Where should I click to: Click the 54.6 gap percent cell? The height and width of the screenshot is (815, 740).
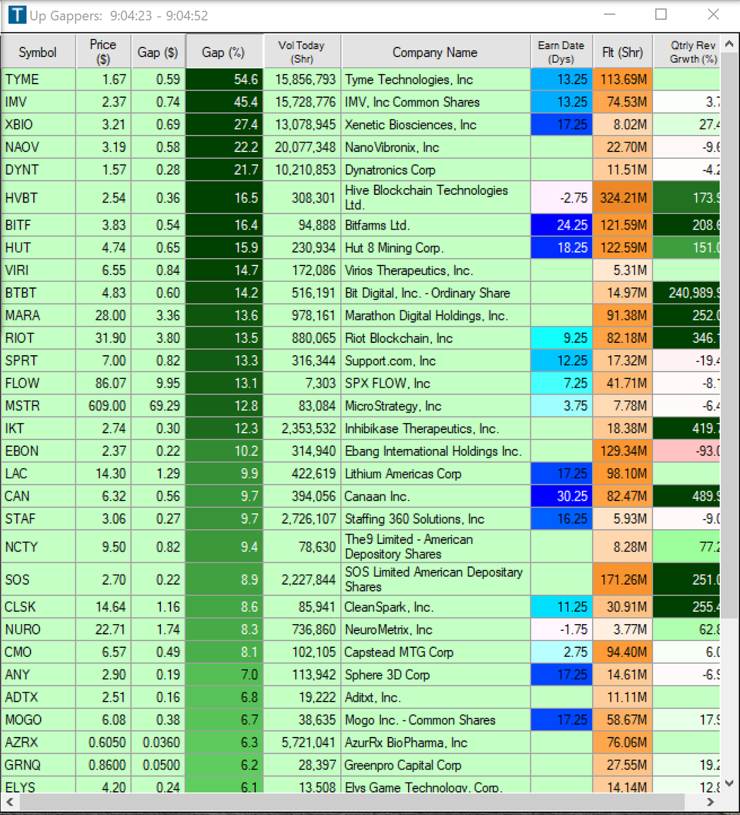224,79
